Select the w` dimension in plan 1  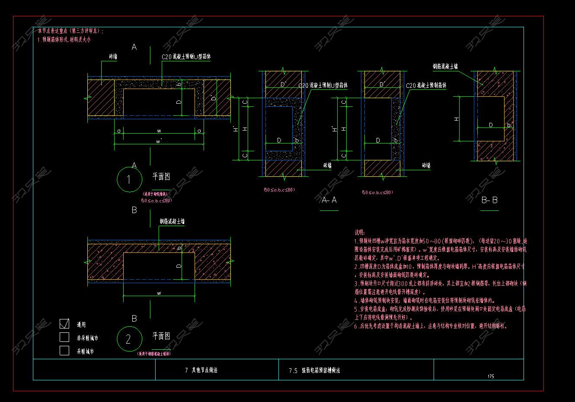(159, 141)
